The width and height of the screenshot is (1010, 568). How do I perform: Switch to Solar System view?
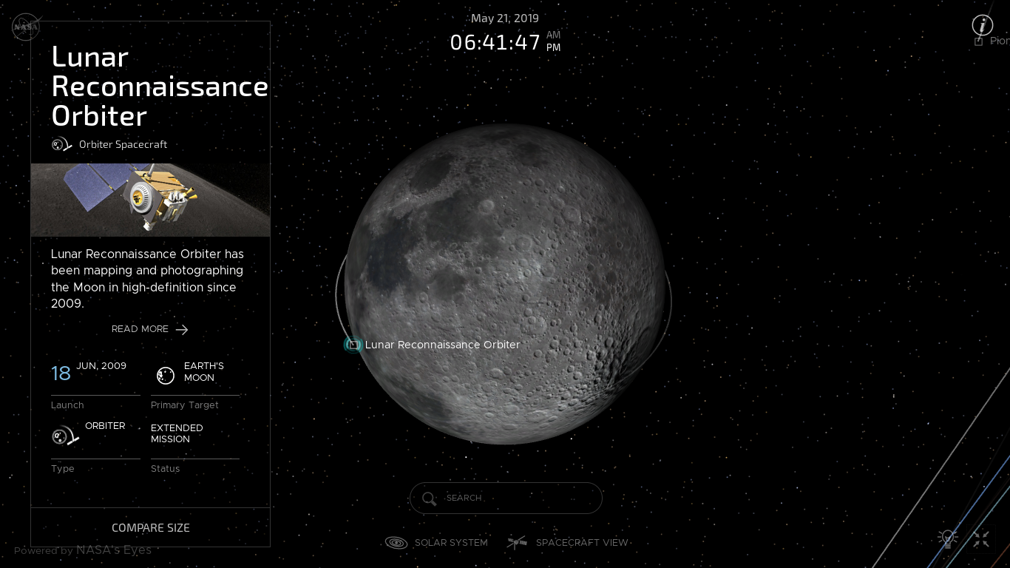point(436,543)
